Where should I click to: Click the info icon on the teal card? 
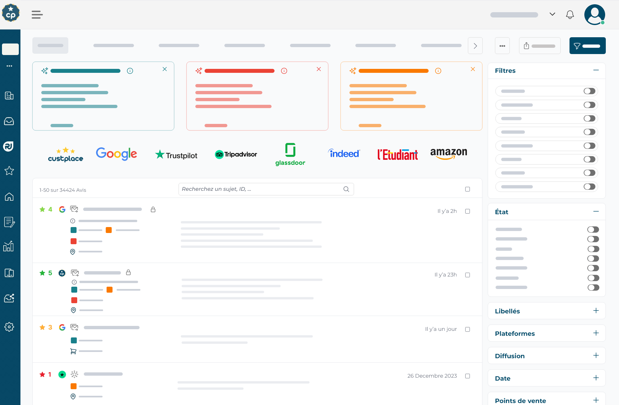pos(130,71)
